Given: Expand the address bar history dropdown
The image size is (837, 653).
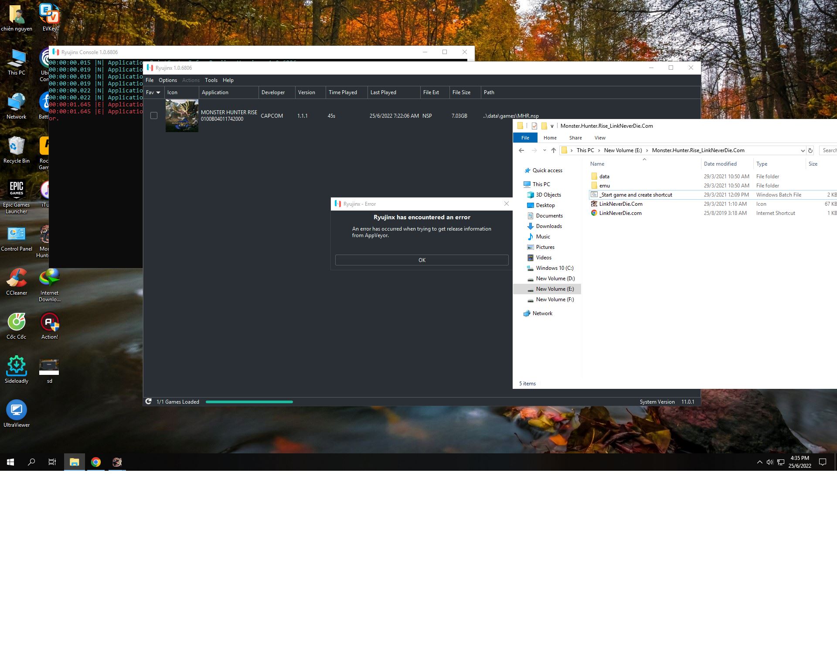Looking at the screenshot, I should click(803, 150).
